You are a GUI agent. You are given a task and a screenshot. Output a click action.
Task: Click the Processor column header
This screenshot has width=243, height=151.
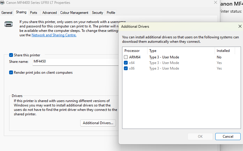click(135, 51)
